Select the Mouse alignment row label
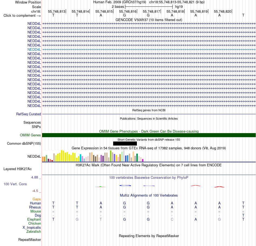This screenshot has width=256, height=246. (36, 211)
